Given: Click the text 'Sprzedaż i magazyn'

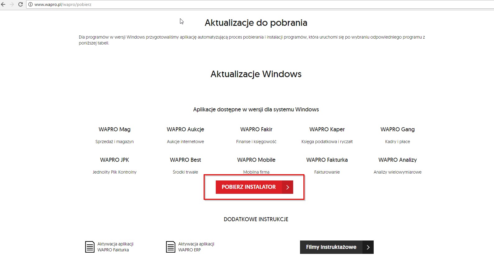Looking at the screenshot, I should [114, 142].
